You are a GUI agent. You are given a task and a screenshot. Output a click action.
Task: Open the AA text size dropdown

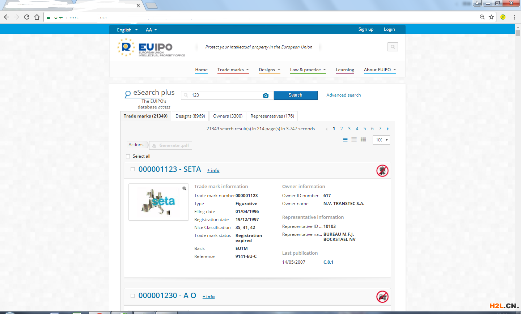(x=151, y=30)
